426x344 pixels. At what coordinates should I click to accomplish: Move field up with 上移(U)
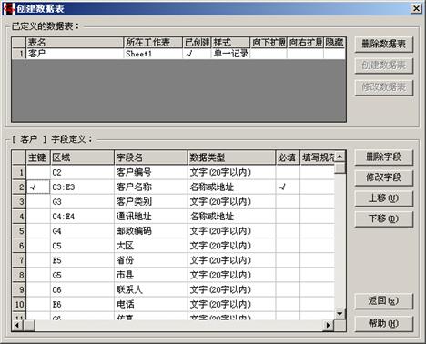(x=384, y=198)
